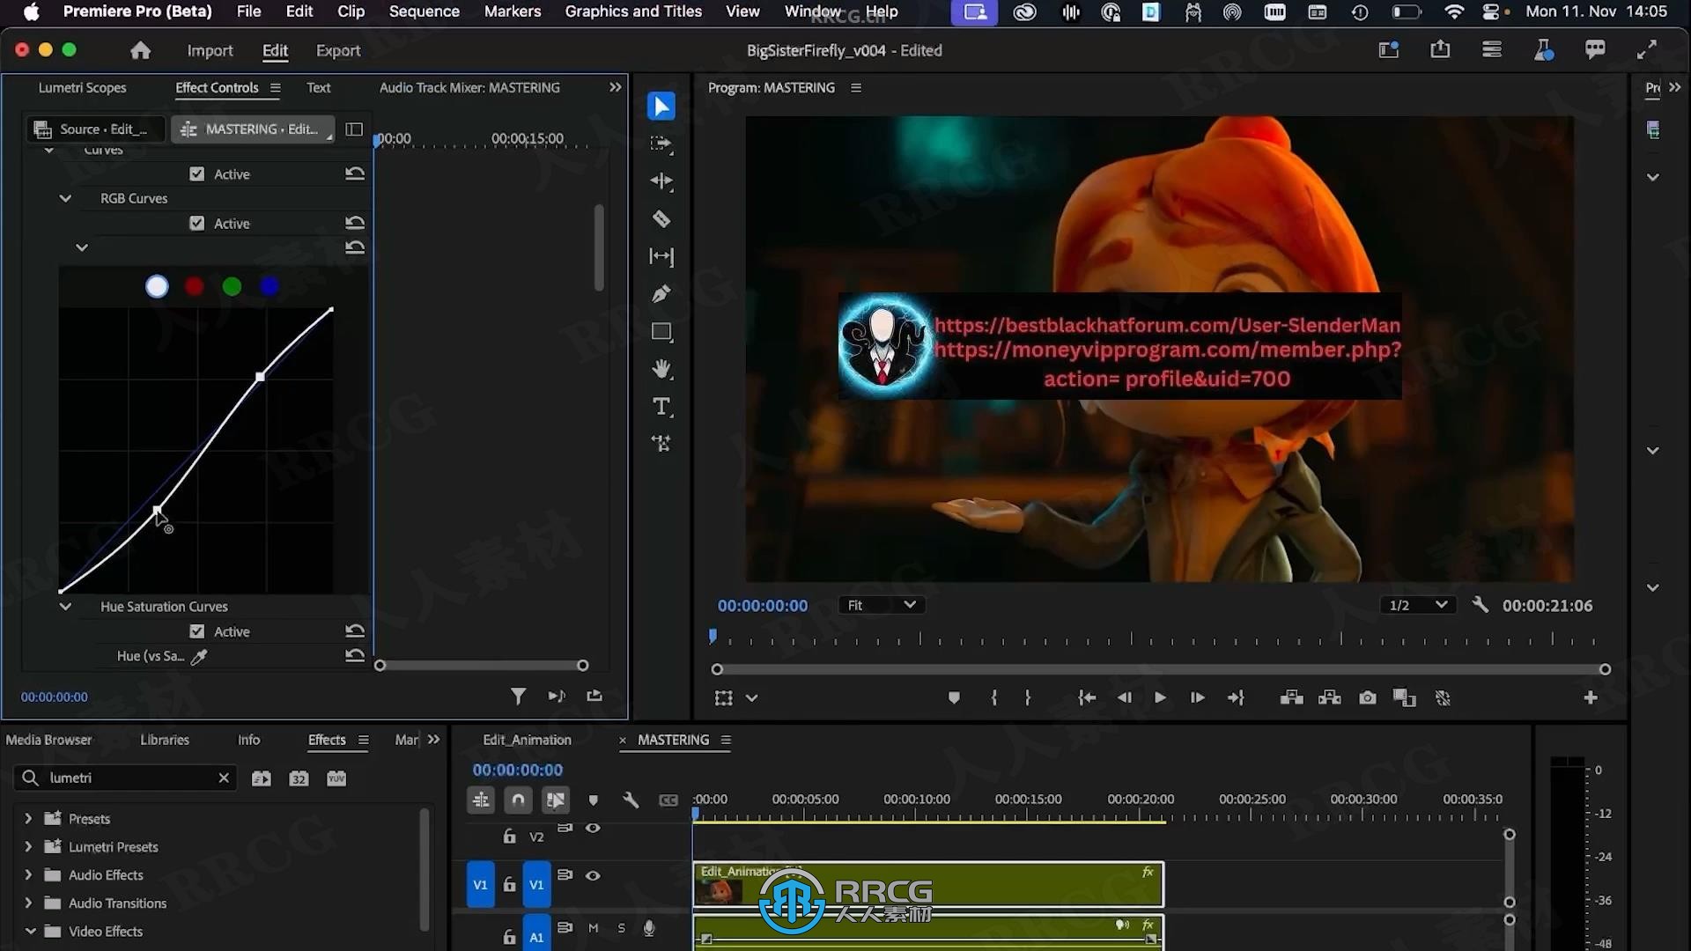The width and height of the screenshot is (1691, 951).
Task: Mute audio track A1
Action: tap(594, 928)
